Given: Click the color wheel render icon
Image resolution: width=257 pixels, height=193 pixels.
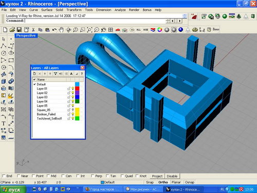Looking at the screenshot, I should [x=160, y=30].
